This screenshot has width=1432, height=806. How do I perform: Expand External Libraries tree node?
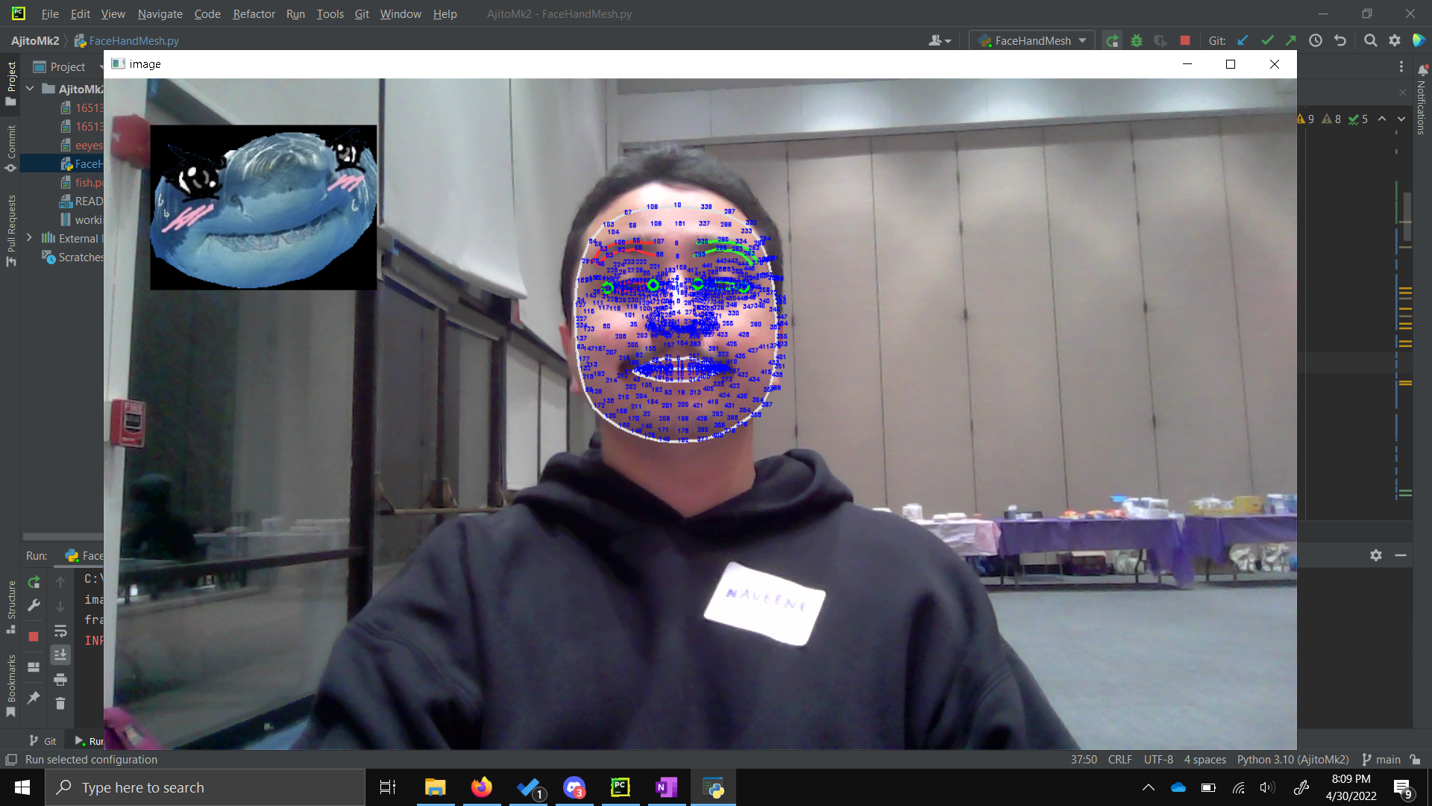(30, 238)
